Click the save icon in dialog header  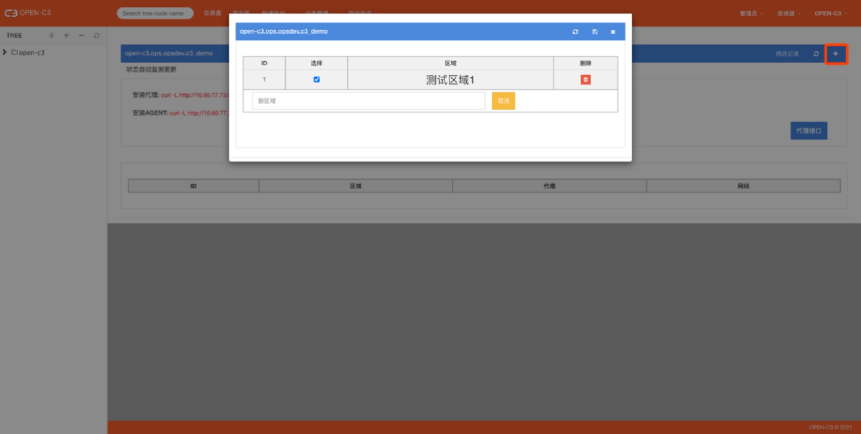coord(595,32)
